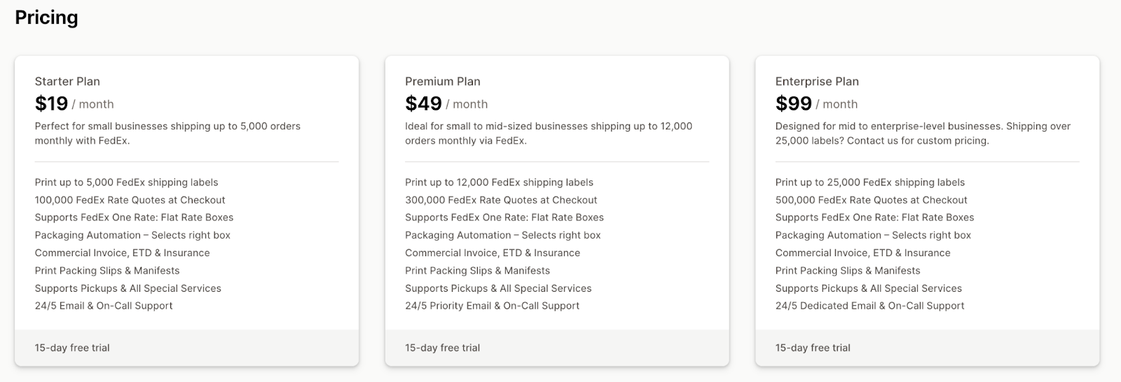Click Starter's "Packaging Automation – Selects right box"
Screen dimensions: 1121x382
[132, 235]
